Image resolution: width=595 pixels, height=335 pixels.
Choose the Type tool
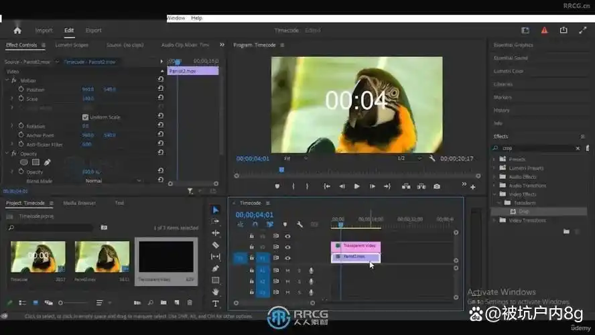point(216,304)
